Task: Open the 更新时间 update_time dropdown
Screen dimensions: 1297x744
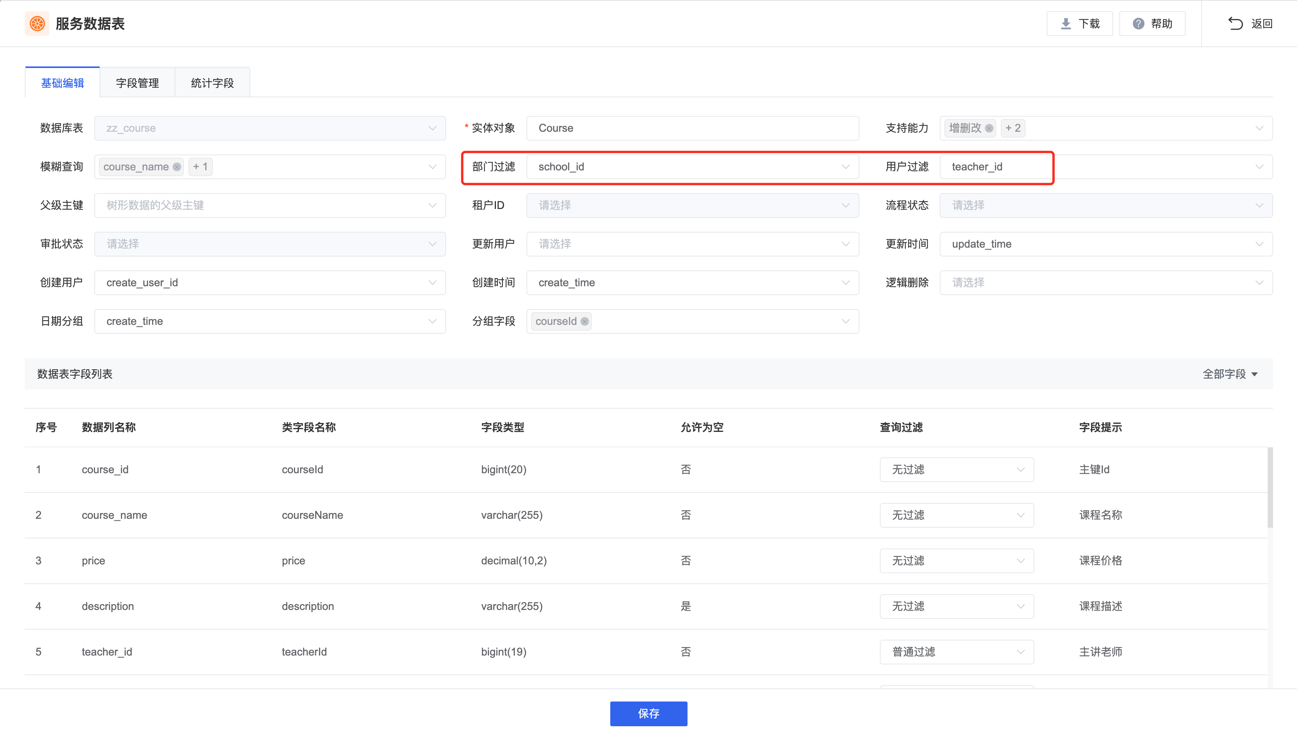Action: (x=1106, y=244)
